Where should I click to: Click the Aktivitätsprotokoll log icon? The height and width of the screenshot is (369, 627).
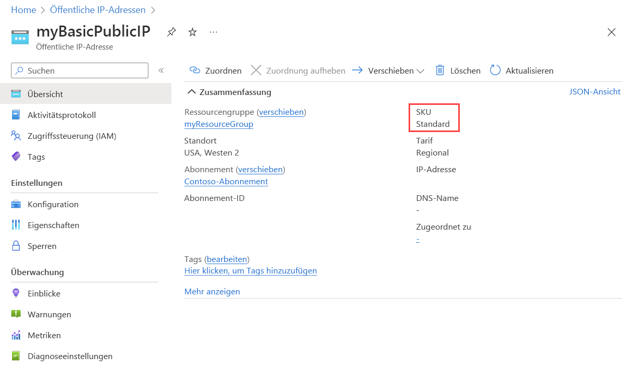pos(16,115)
